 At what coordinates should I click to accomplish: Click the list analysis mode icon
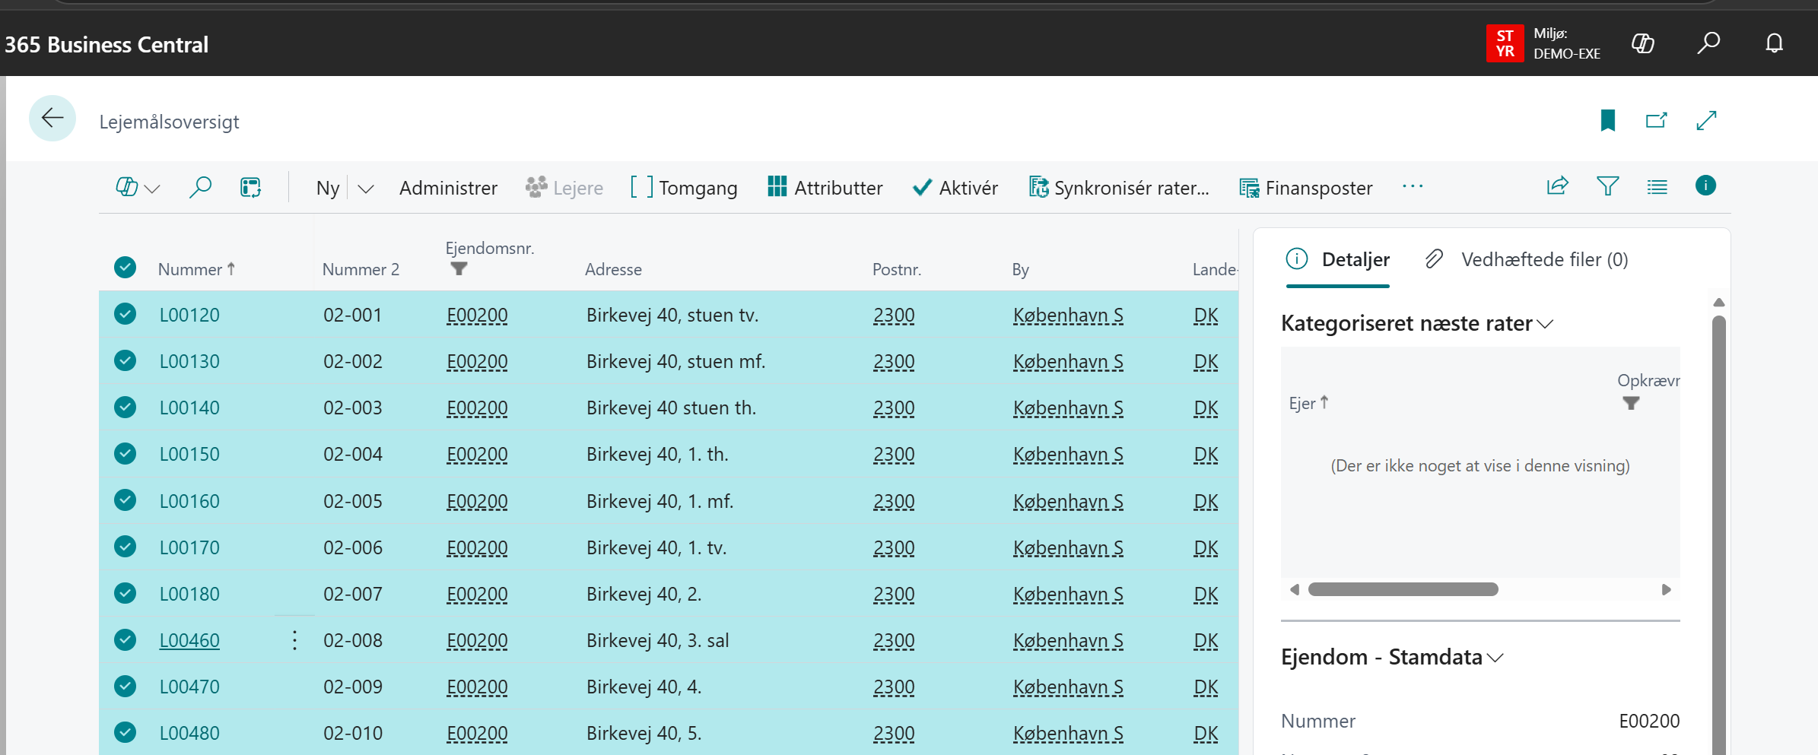[250, 187]
